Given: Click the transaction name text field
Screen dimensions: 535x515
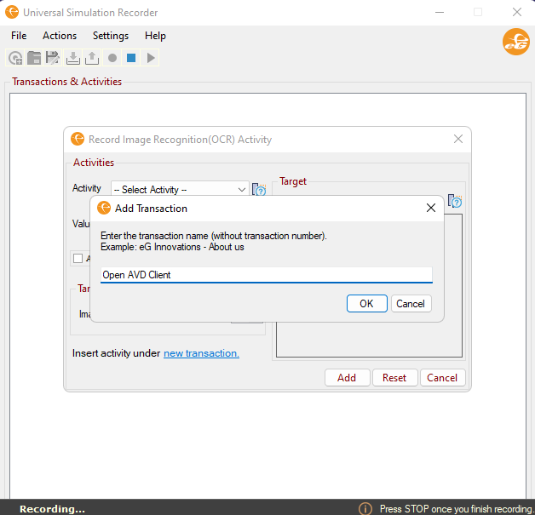Looking at the screenshot, I should click(266, 275).
